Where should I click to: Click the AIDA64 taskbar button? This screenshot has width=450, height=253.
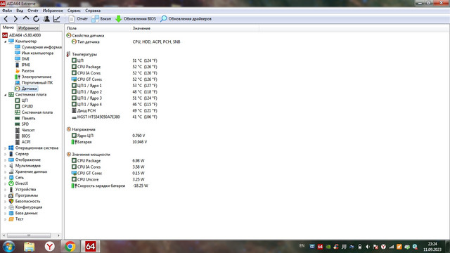tap(91, 247)
